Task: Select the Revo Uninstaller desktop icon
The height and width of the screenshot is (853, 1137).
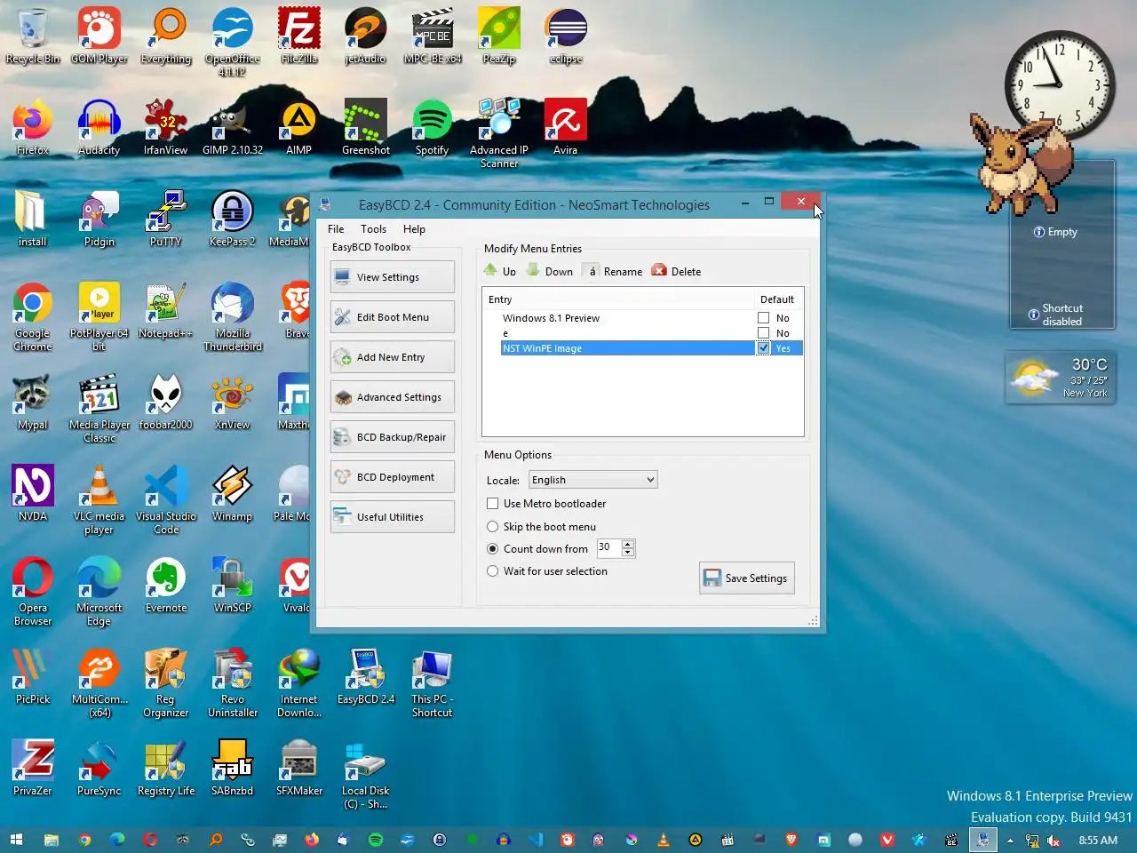Action: (233, 683)
